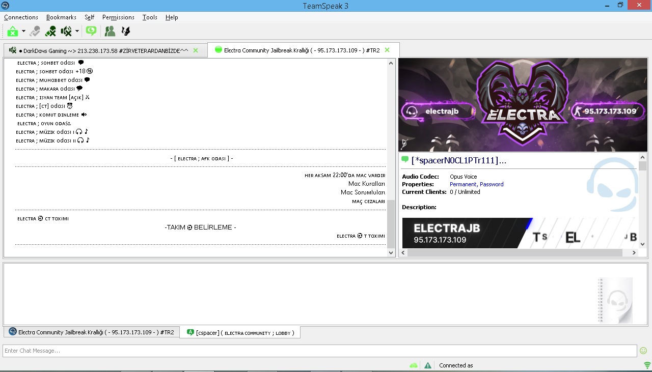
Task: Open the Connections menu
Action: (x=21, y=17)
